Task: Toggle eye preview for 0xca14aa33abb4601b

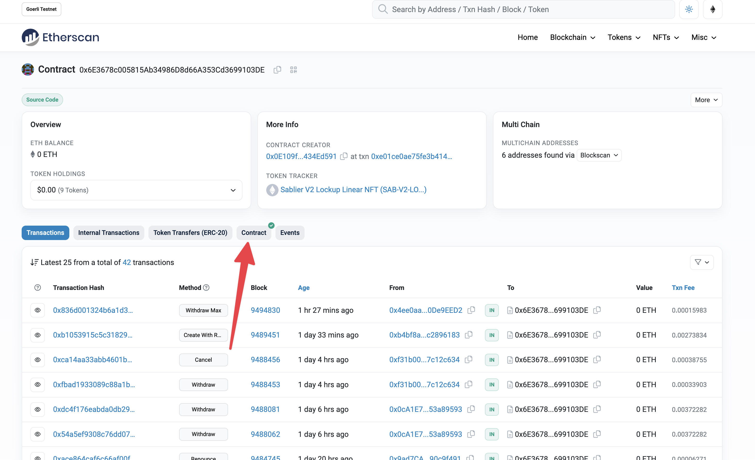Action: 38,360
